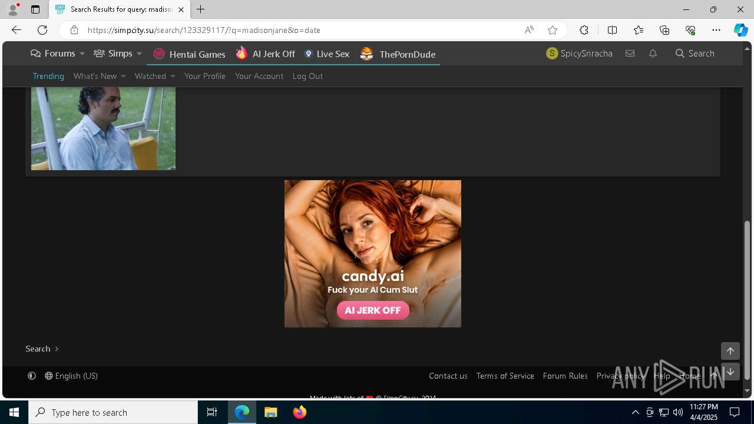754x424 pixels.
Task: Open the SpicySriracha user menu
Action: pos(580,54)
